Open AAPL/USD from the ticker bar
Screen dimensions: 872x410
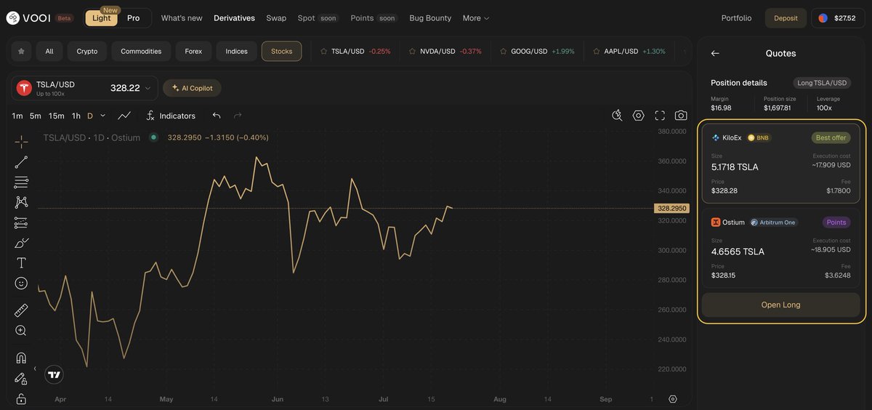click(629, 52)
